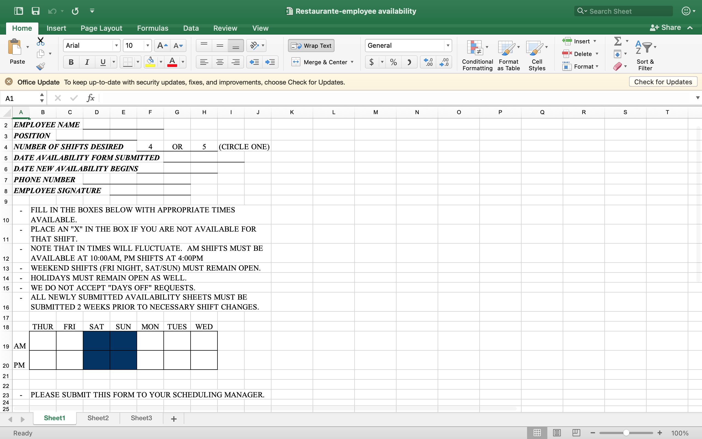
Task: Click the Increase Indent icon
Action: (x=270, y=62)
